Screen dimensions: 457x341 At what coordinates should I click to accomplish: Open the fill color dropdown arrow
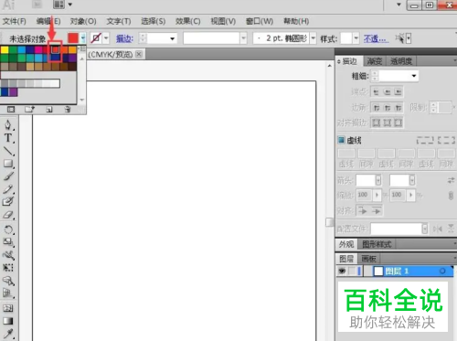[83, 38]
